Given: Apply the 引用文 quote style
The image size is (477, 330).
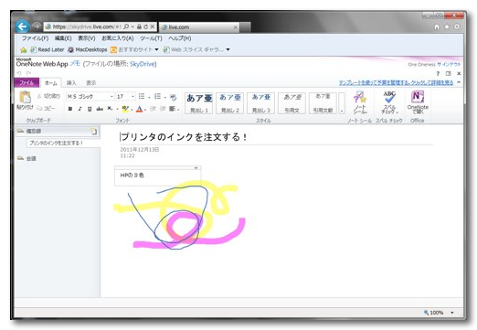Looking at the screenshot, I should (x=291, y=103).
